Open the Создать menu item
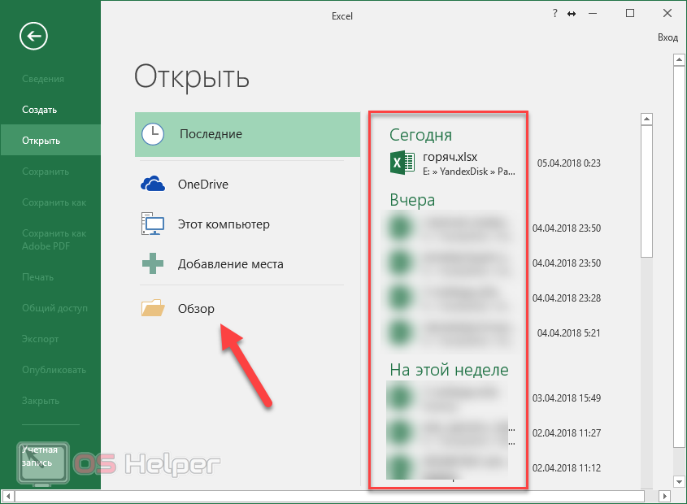Screen dimensions: 687x504 tap(40, 110)
